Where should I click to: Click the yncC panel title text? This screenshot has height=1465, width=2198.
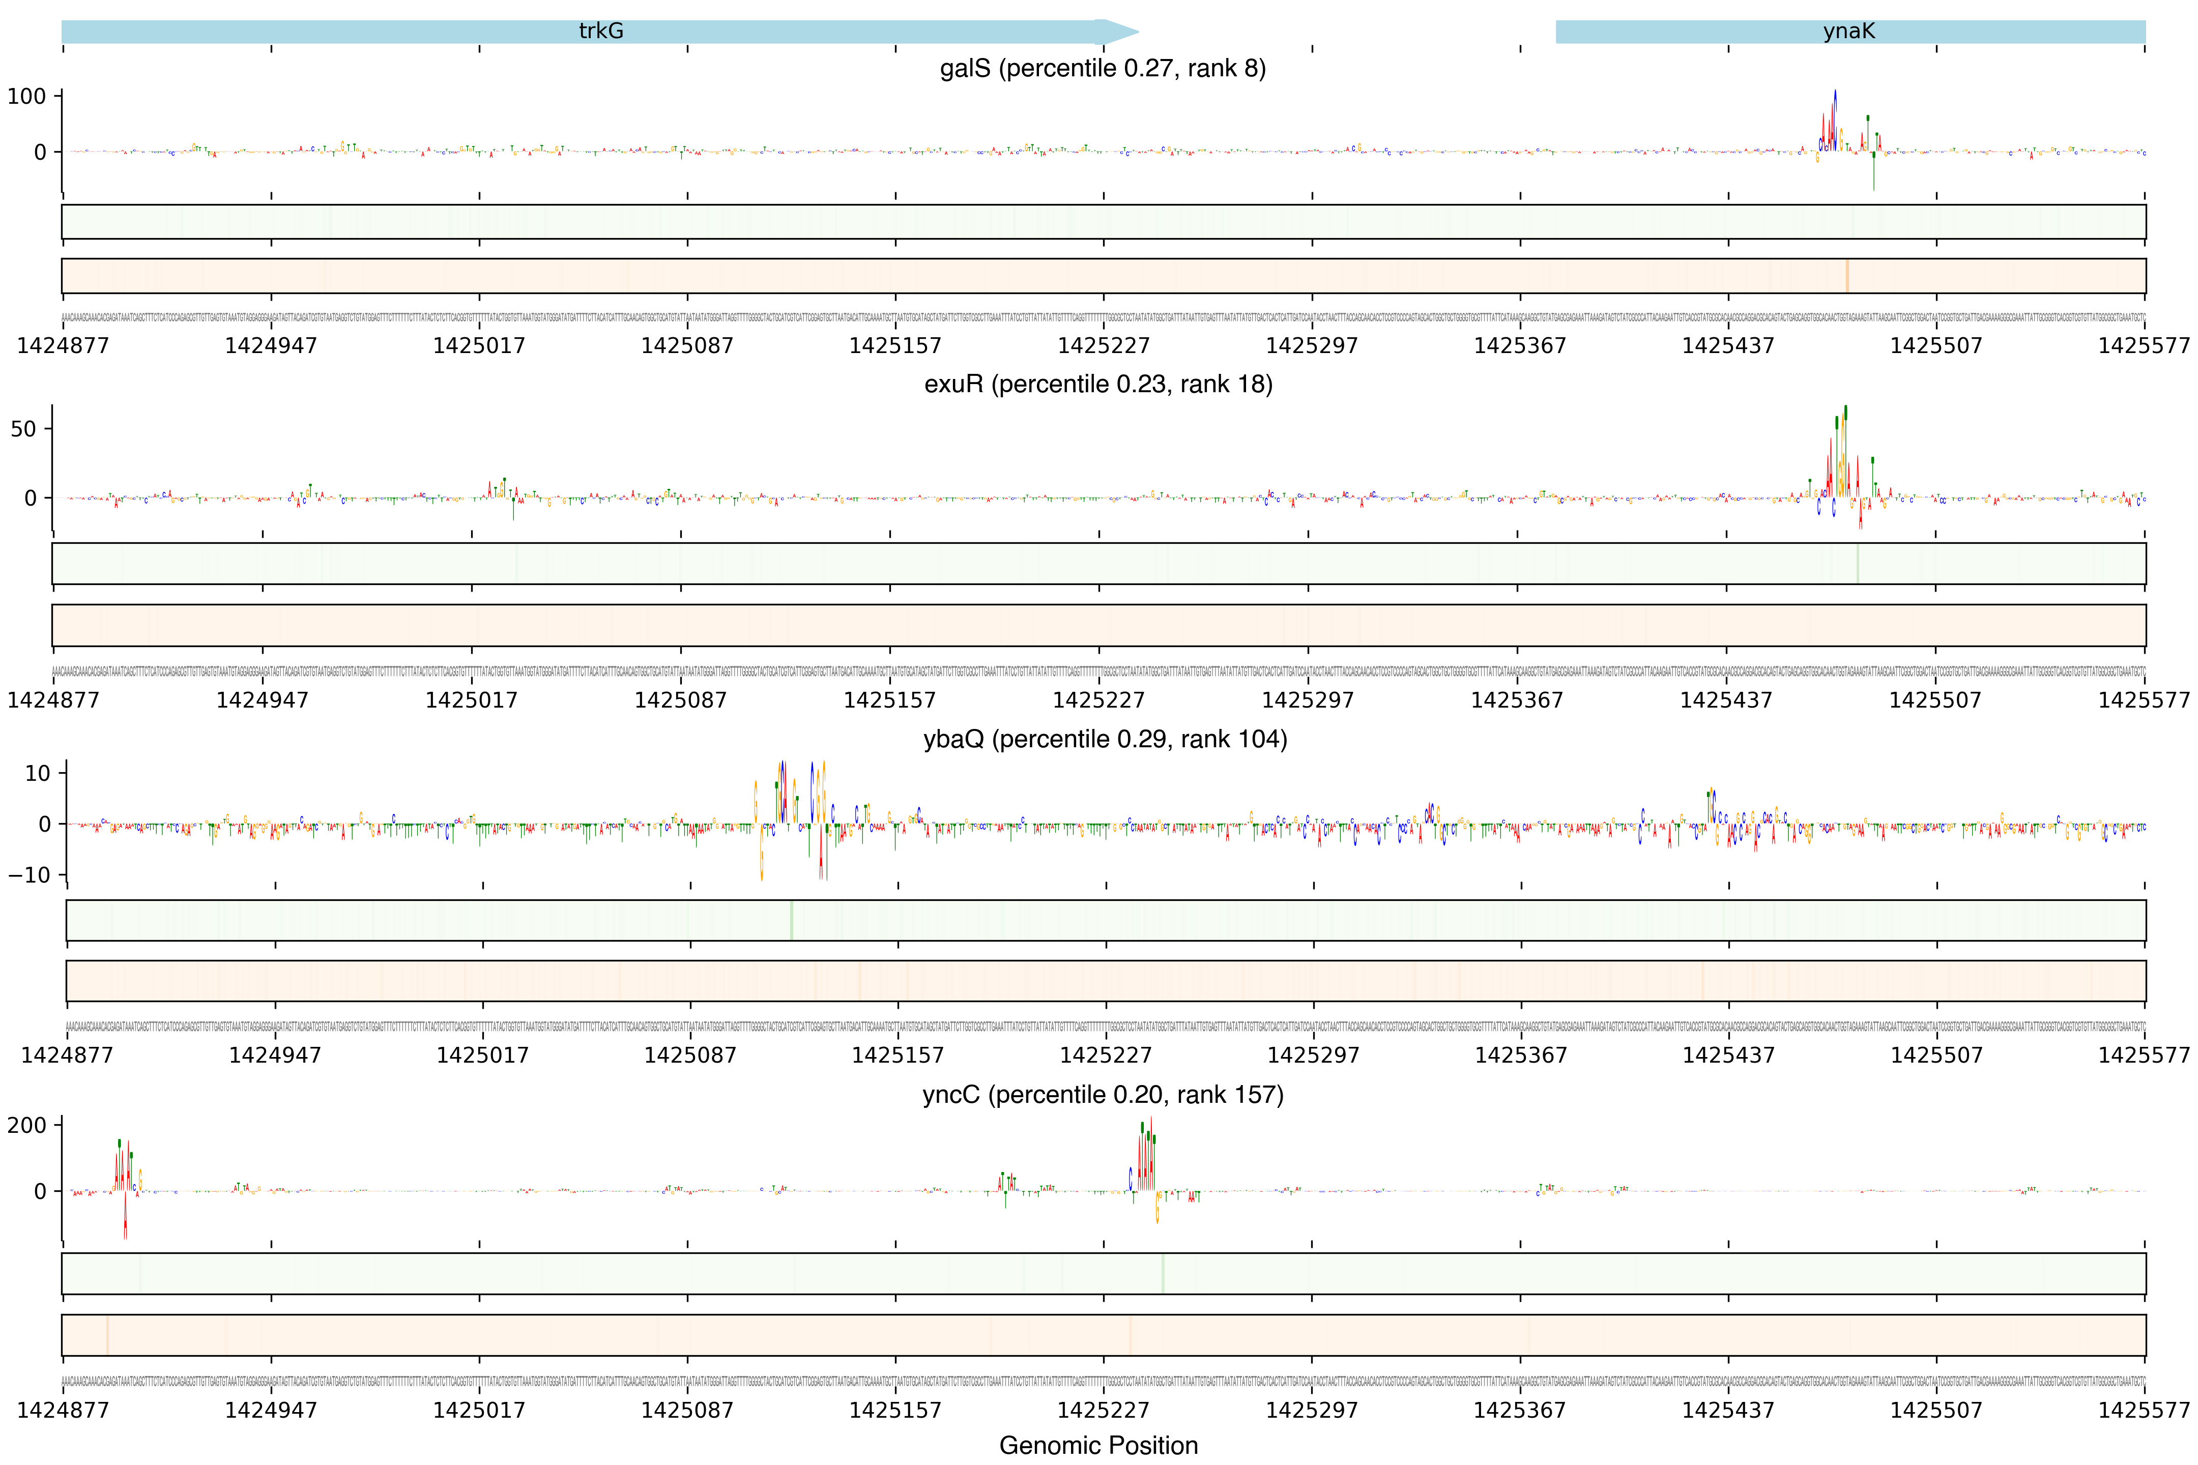(x=1103, y=1094)
